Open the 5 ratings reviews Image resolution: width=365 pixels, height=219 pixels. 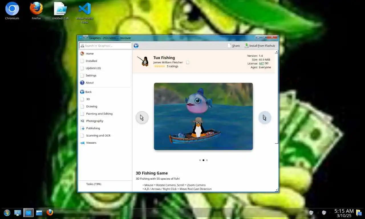(x=173, y=66)
